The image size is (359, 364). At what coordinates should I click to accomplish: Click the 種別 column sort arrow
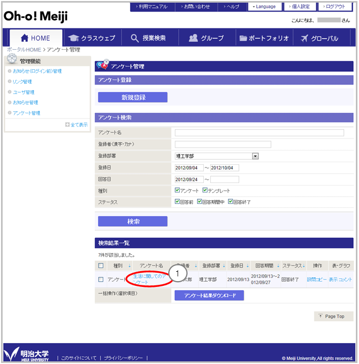[x=129, y=265]
